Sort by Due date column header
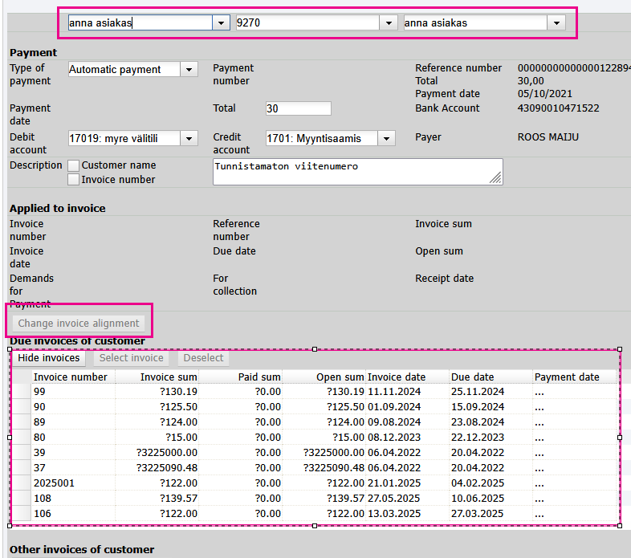Image resolution: width=631 pixels, height=558 pixels. click(491, 377)
